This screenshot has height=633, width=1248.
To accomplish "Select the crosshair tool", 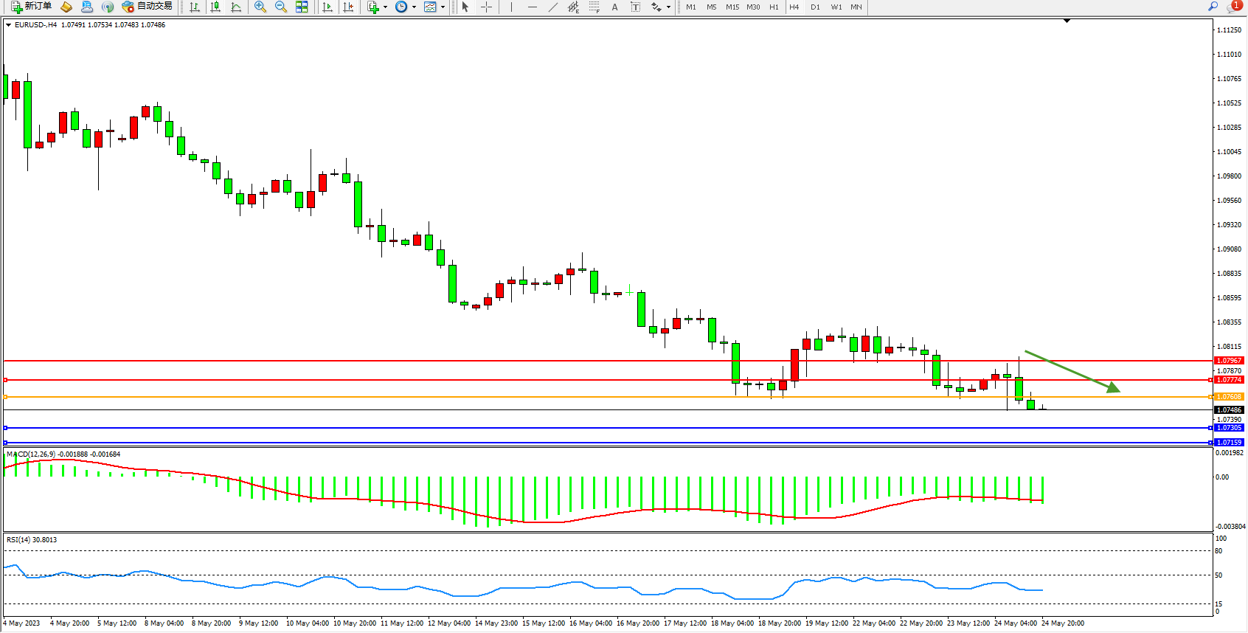I will pyautogui.click(x=487, y=7).
